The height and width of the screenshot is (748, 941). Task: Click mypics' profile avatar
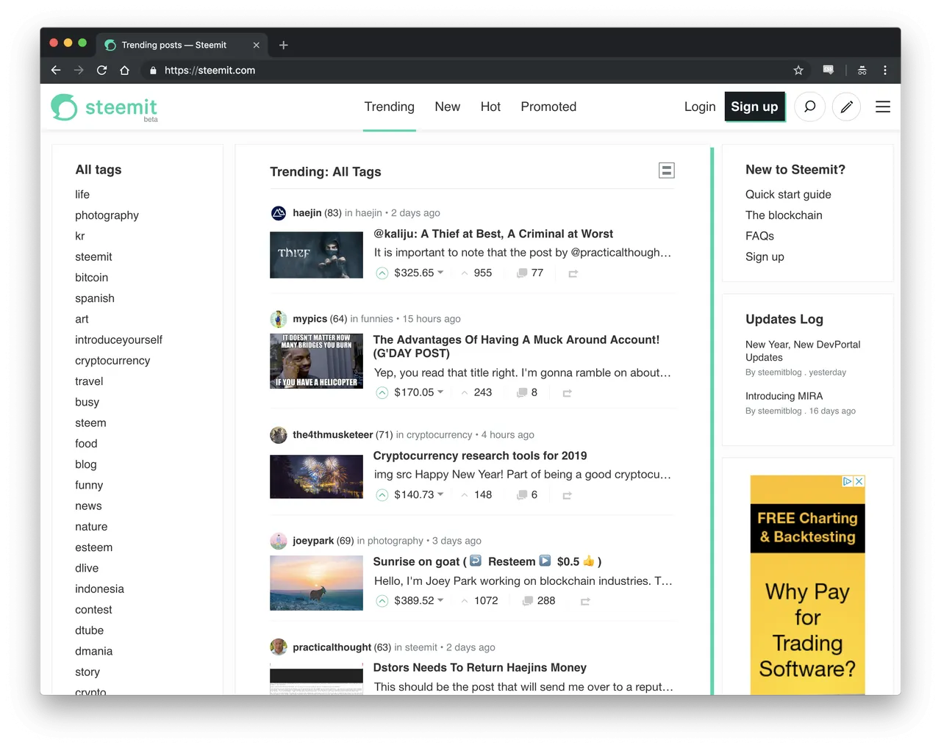(x=279, y=319)
